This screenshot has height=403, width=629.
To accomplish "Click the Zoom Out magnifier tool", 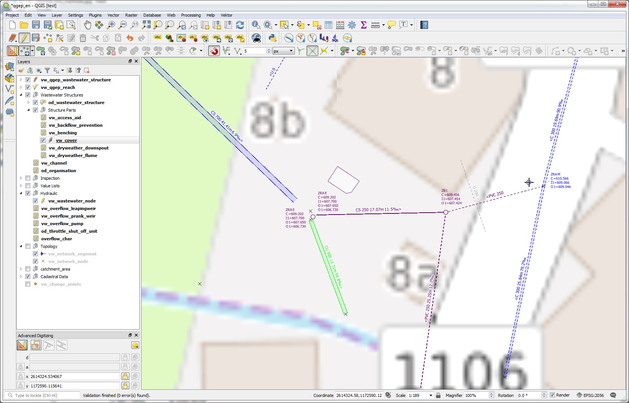I will pyautogui.click(x=123, y=25).
